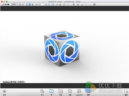Expand the camera selector right arrow
Image resolution: width=129 pixels, height=96 pixels.
(55, 4)
